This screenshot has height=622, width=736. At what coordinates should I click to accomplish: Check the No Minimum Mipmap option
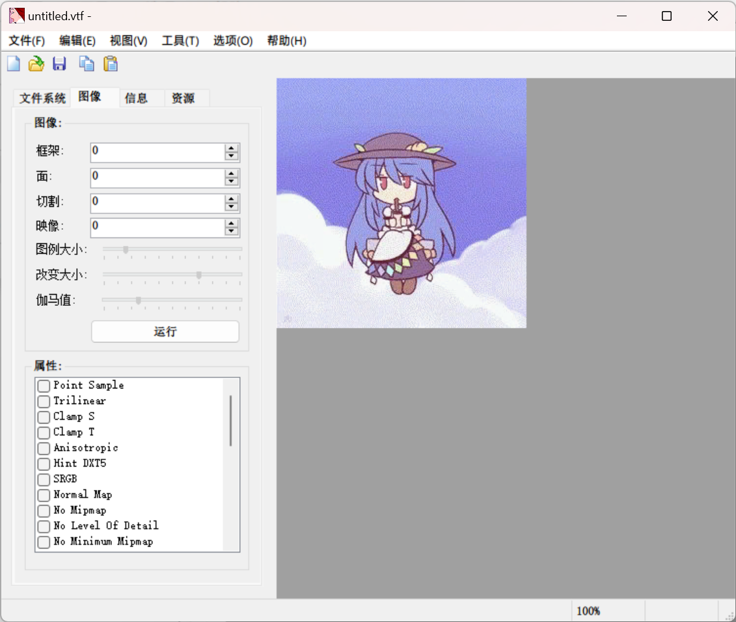coord(44,542)
